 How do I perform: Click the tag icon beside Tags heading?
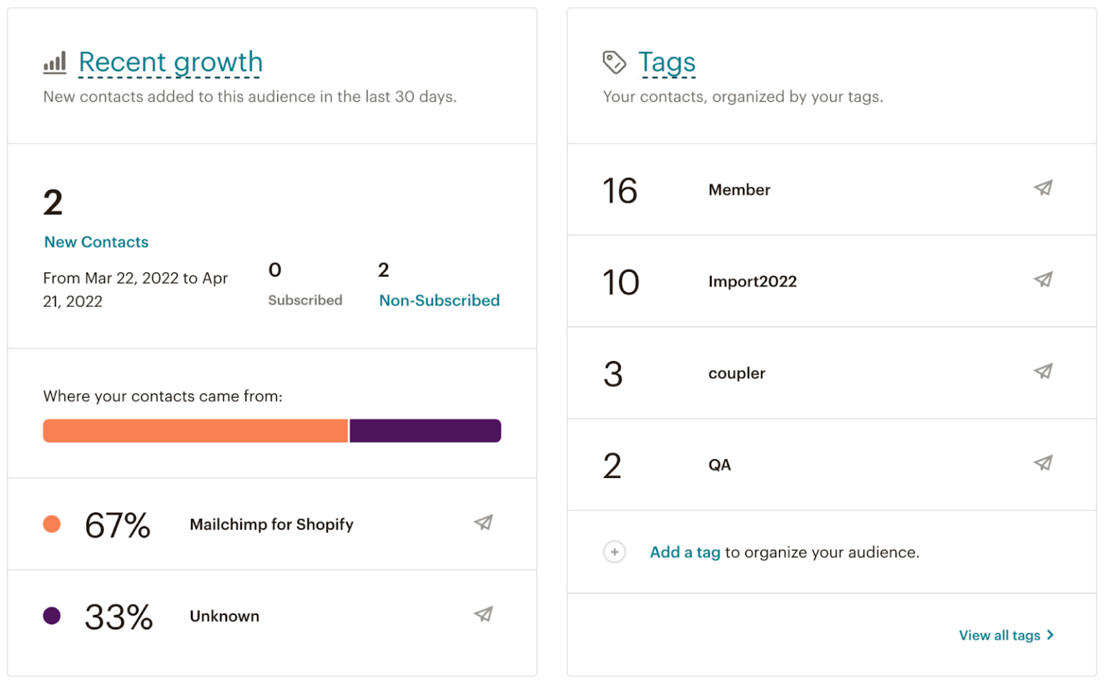pos(614,62)
